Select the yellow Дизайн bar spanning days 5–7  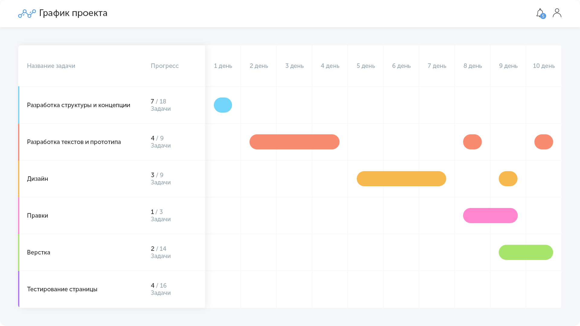coord(401,179)
